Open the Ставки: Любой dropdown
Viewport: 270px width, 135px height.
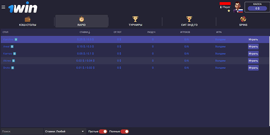tap(65, 131)
